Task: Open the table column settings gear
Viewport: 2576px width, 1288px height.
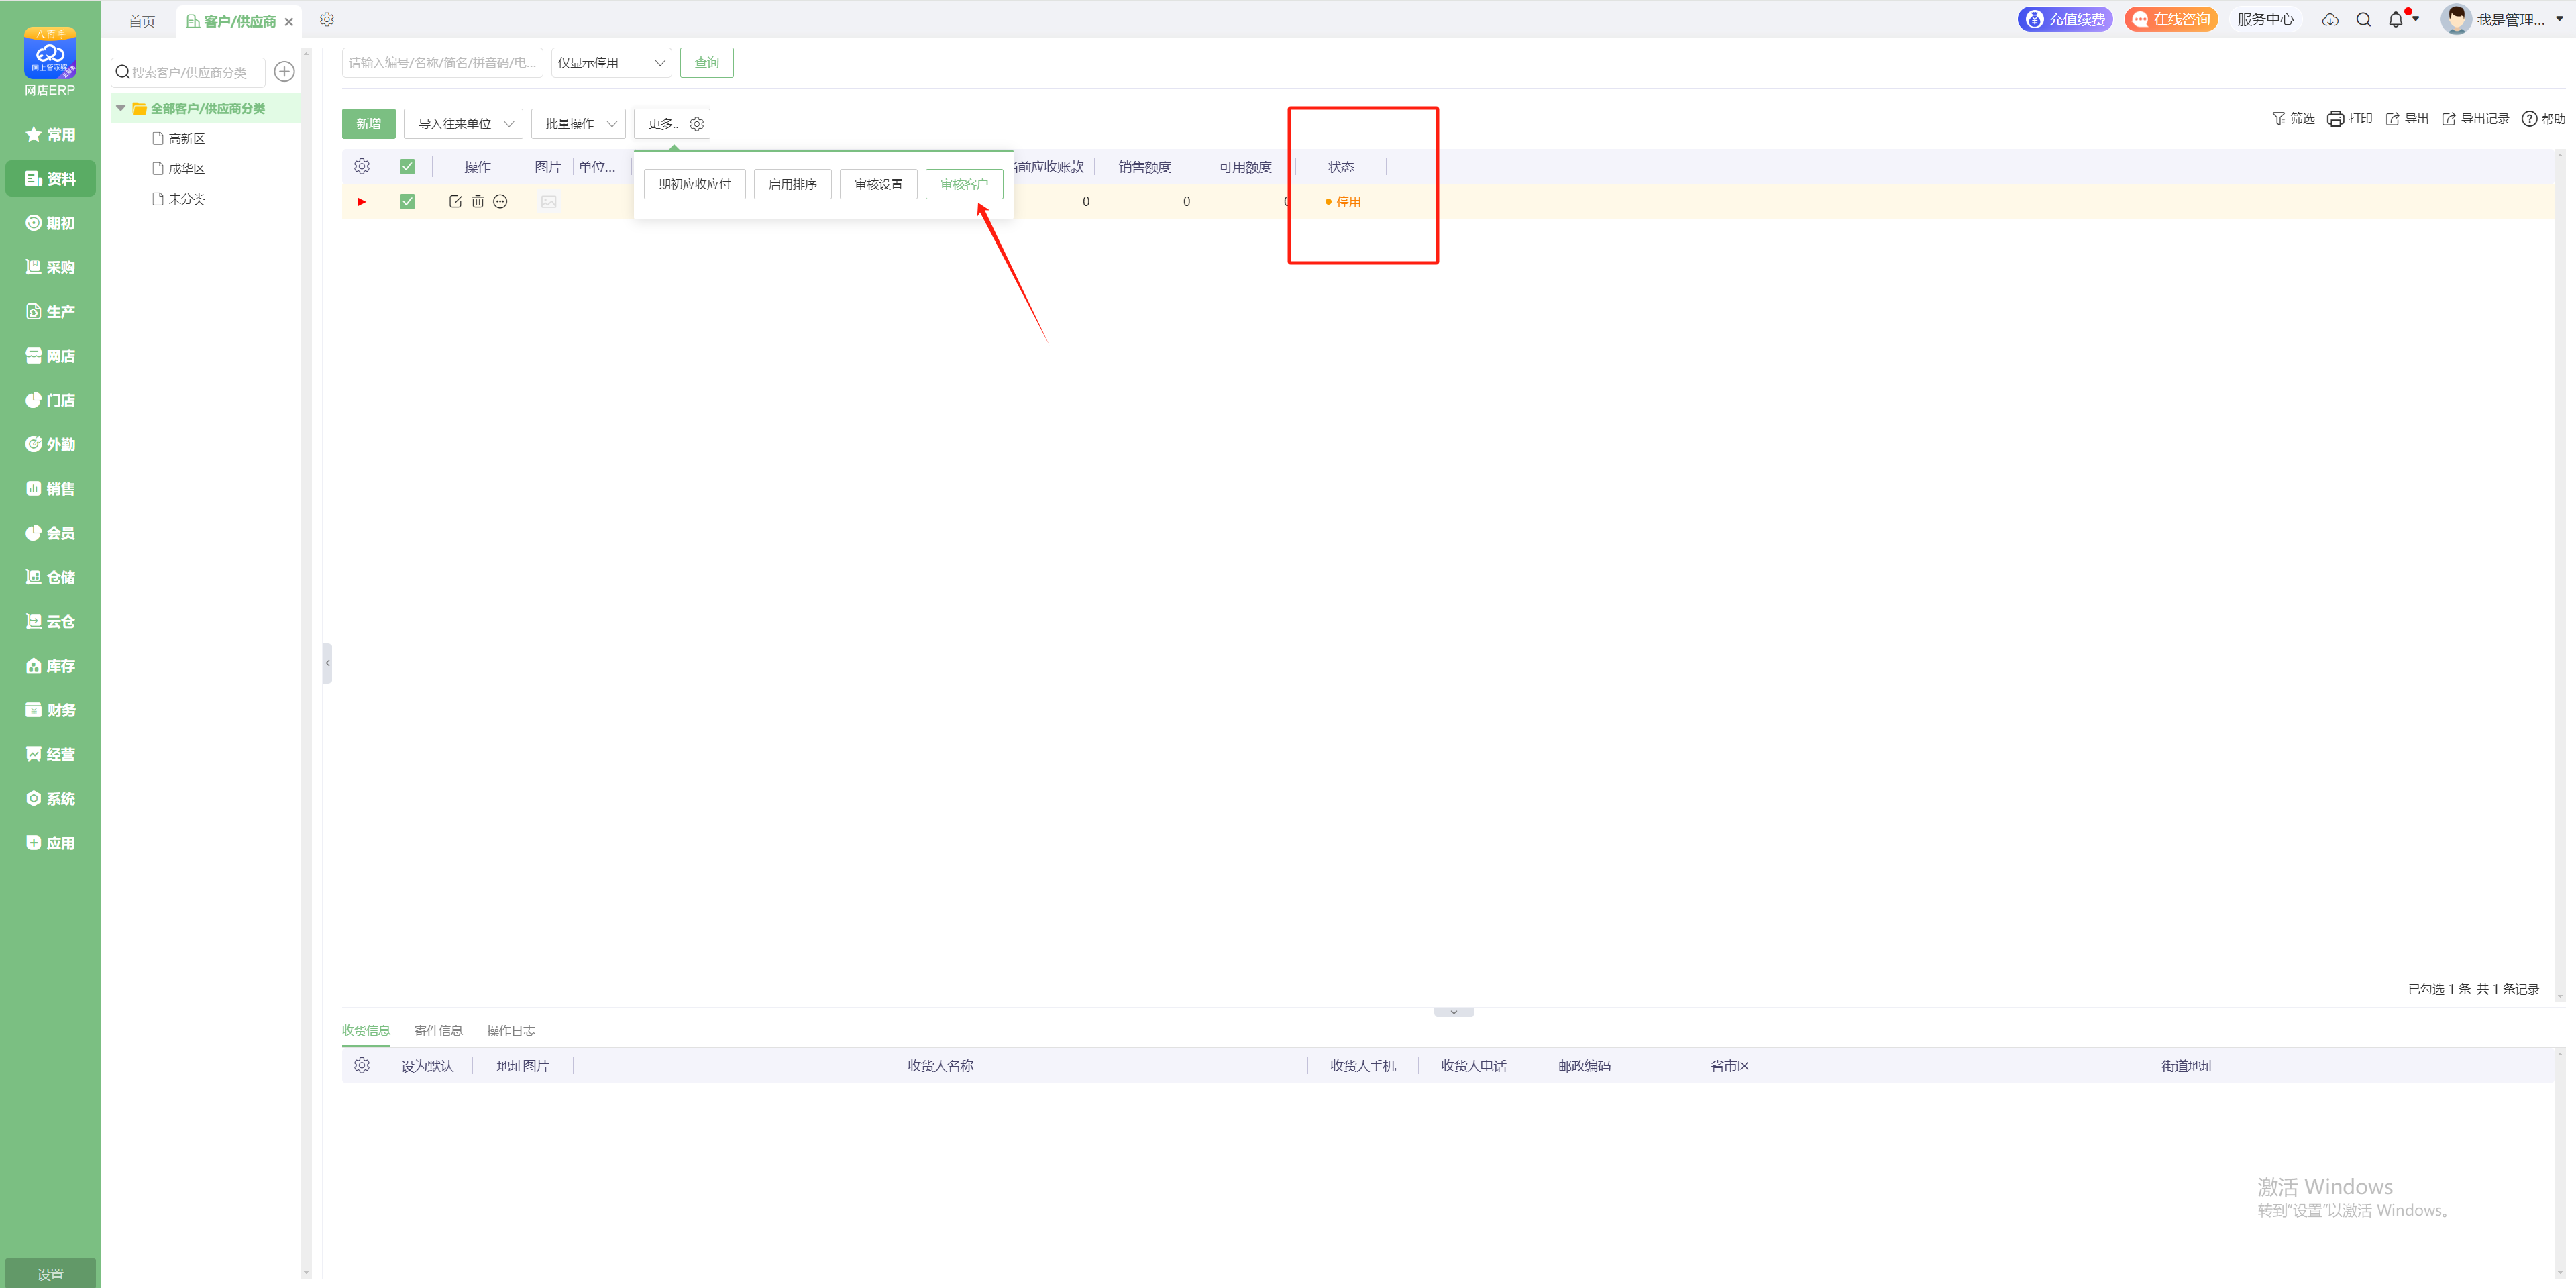Action: coord(362,166)
